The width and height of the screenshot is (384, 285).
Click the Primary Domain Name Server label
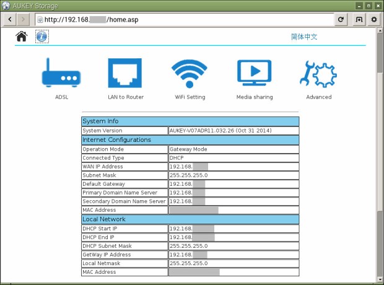(120, 193)
